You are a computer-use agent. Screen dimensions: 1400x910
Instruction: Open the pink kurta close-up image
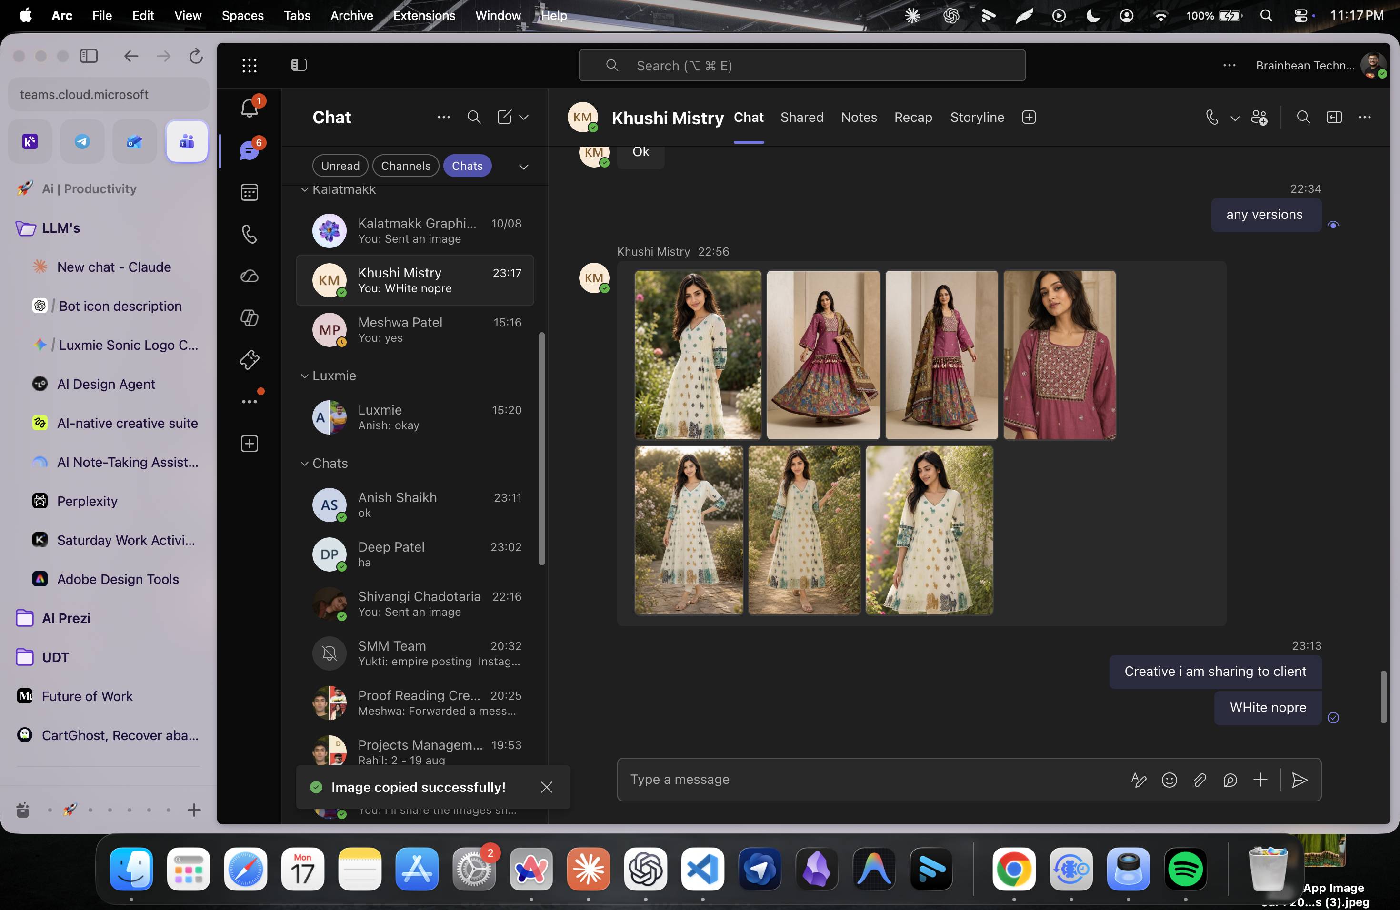pos(1059,355)
